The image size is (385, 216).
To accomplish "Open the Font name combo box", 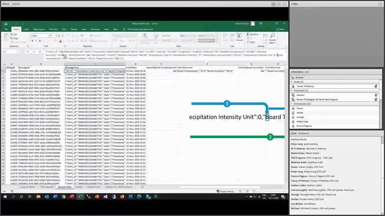I will coord(40,36).
